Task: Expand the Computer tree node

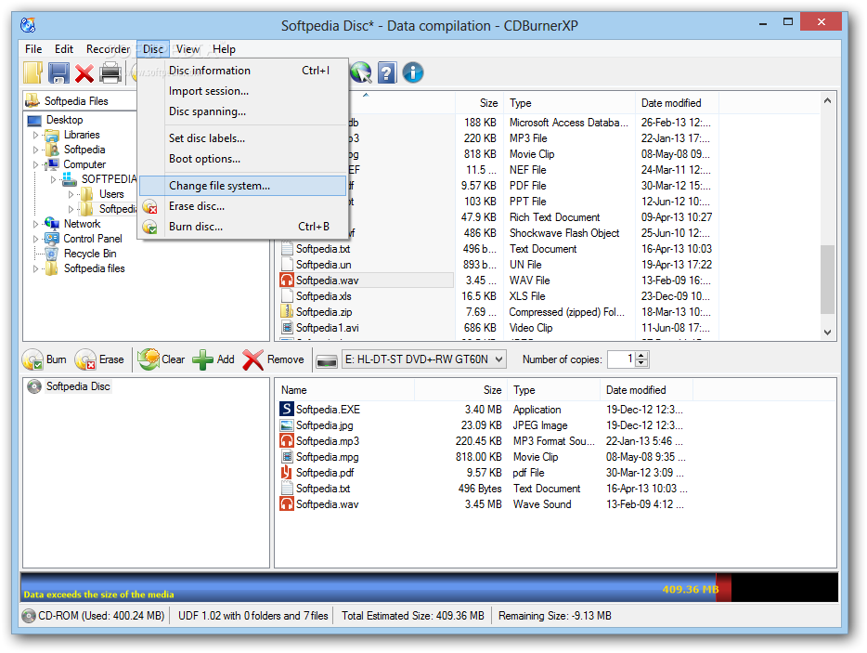Action: pyautogui.click(x=36, y=165)
